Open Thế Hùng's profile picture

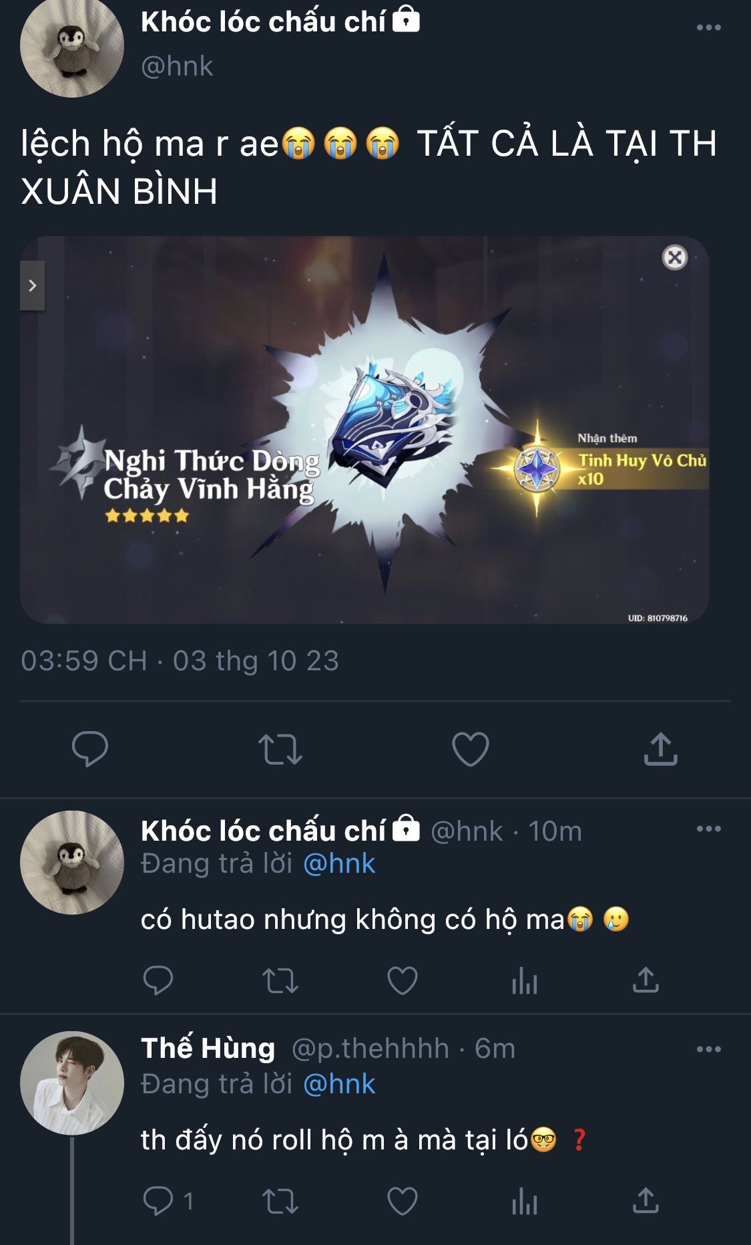pyautogui.click(x=72, y=1083)
